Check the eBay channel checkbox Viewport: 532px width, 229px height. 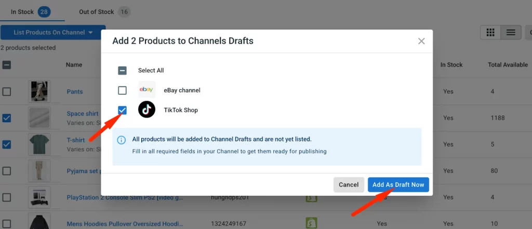coord(122,90)
